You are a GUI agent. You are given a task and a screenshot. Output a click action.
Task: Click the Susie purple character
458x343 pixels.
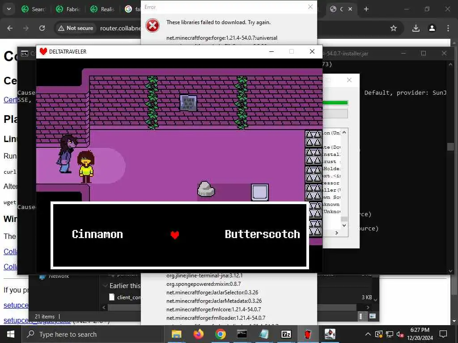pyautogui.click(x=67, y=154)
